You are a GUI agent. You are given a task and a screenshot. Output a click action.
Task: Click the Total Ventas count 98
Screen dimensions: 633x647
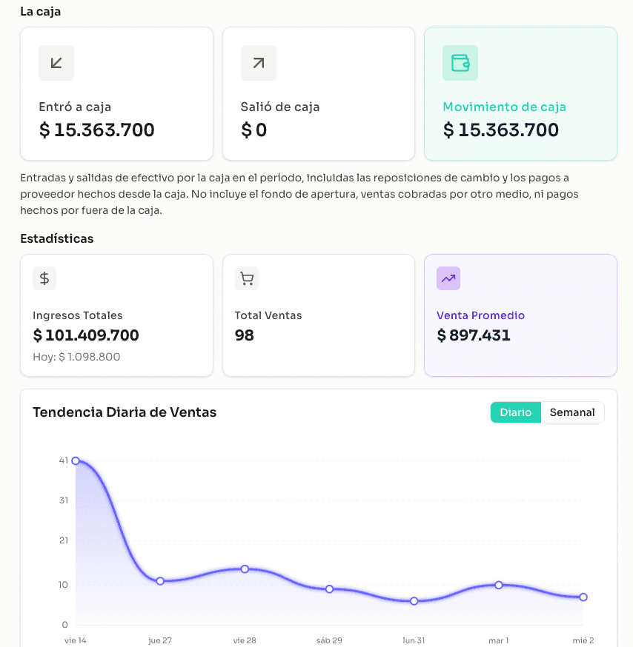[x=244, y=335]
